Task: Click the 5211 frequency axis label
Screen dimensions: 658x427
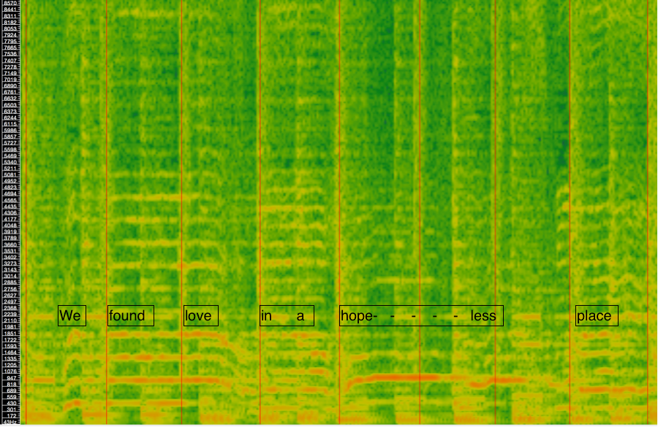Action: pyautogui.click(x=10, y=169)
